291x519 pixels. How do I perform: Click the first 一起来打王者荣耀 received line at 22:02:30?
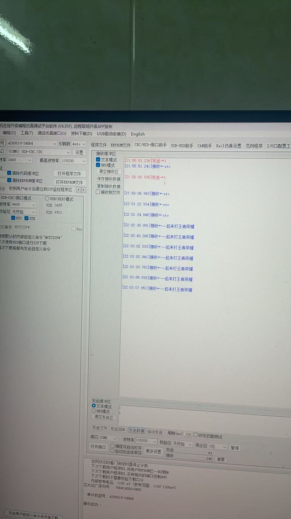pyautogui.click(x=159, y=226)
